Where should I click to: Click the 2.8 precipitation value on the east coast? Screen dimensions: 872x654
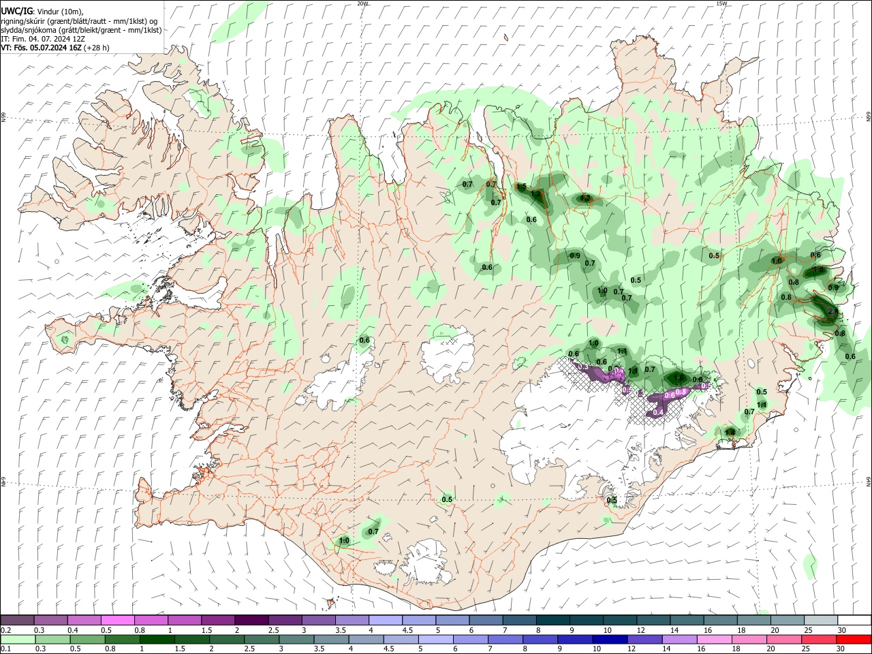[x=832, y=311]
